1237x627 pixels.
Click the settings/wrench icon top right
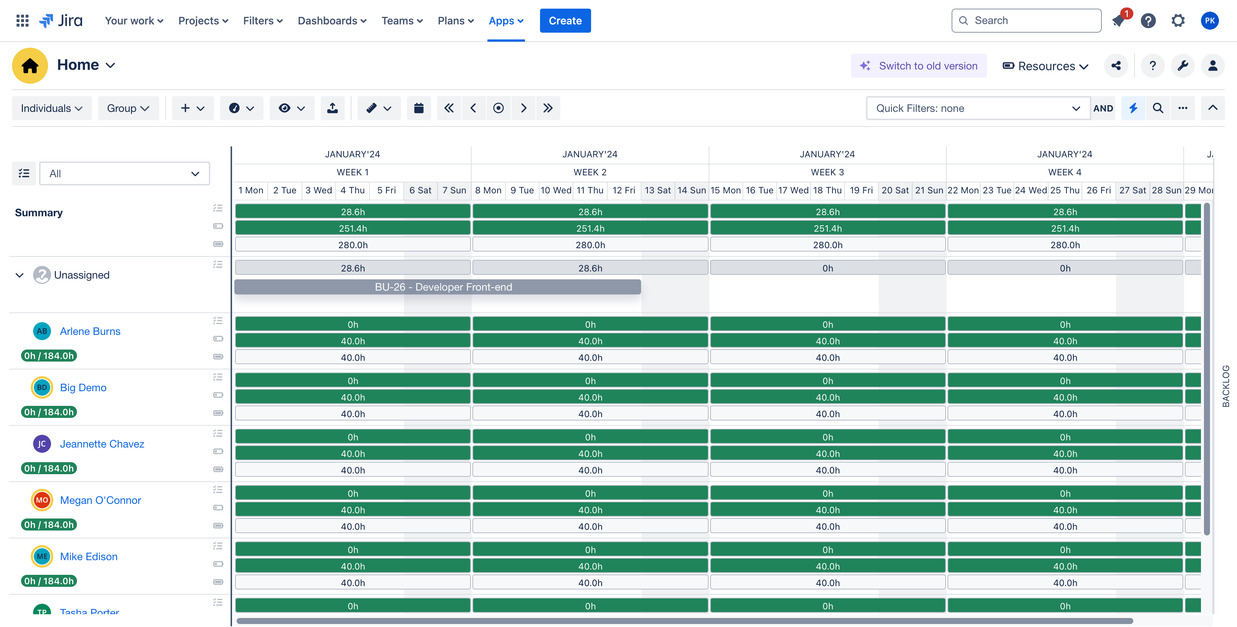point(1183,66)
